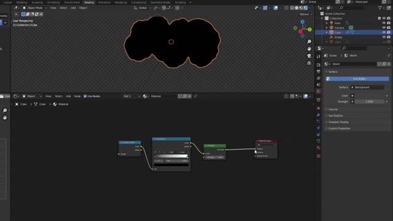The height and width of the screenshot is (221, 393).
Task: Adjust the Strength 1.000 field
Action: (369, 101)
